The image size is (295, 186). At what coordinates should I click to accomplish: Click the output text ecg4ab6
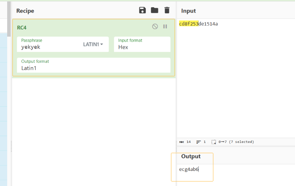pyautogui.click(x=189, y=169)
